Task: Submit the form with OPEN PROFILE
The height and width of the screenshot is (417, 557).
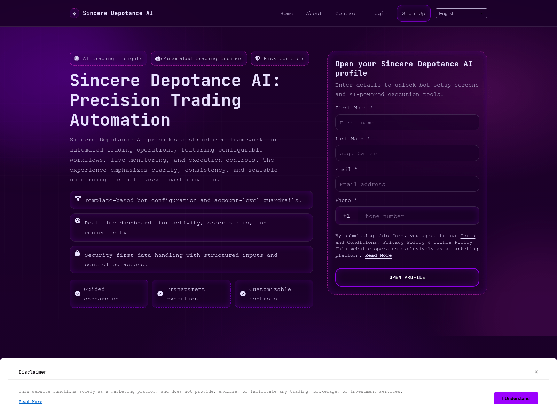Action: (407, 277)
